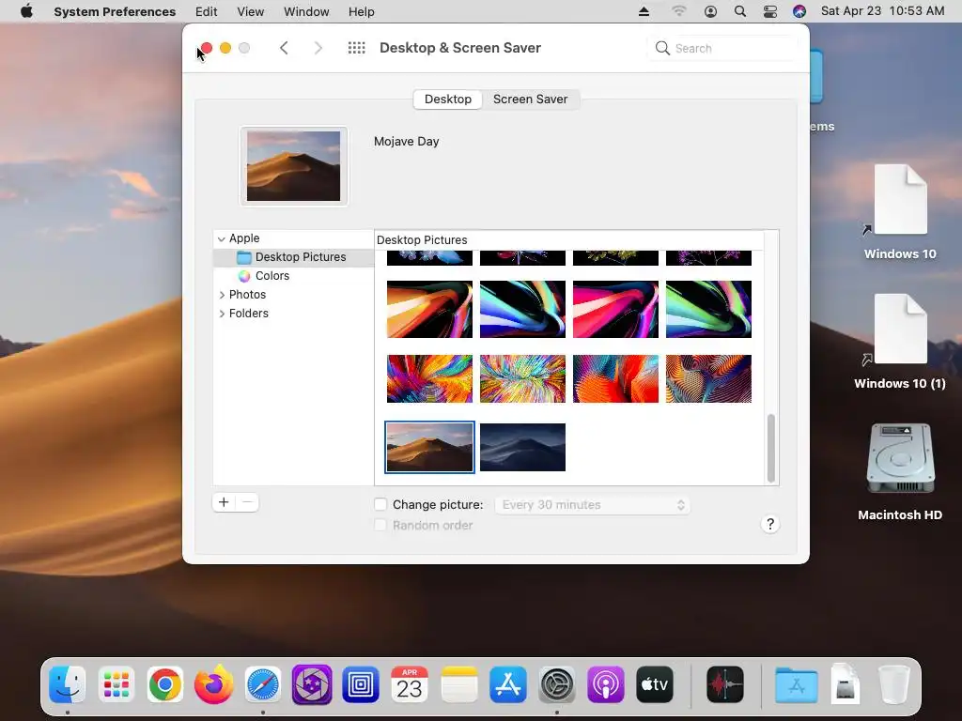Add a folder with the plus button
This screenshot has width=962, height=721.
[224, 503]
